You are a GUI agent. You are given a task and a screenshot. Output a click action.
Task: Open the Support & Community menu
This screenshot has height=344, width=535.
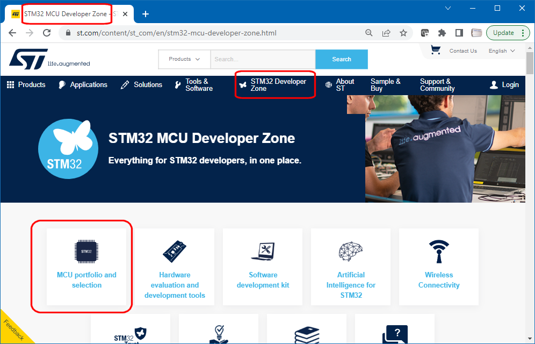click(437, 85)
